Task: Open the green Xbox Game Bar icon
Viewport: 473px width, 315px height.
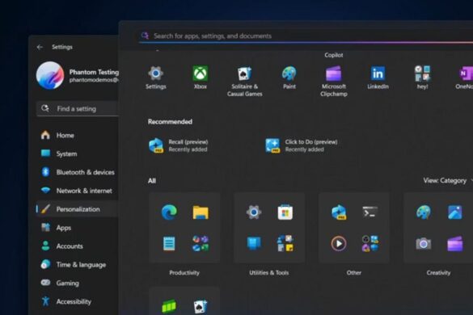Action: 169,306
